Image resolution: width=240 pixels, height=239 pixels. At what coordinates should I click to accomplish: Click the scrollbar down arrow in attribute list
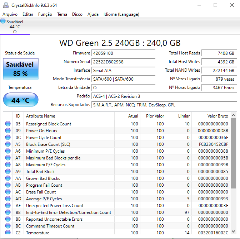(x=234, y=231)
